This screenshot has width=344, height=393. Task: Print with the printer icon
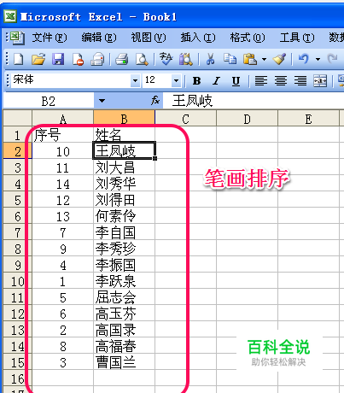click(121, 59)
